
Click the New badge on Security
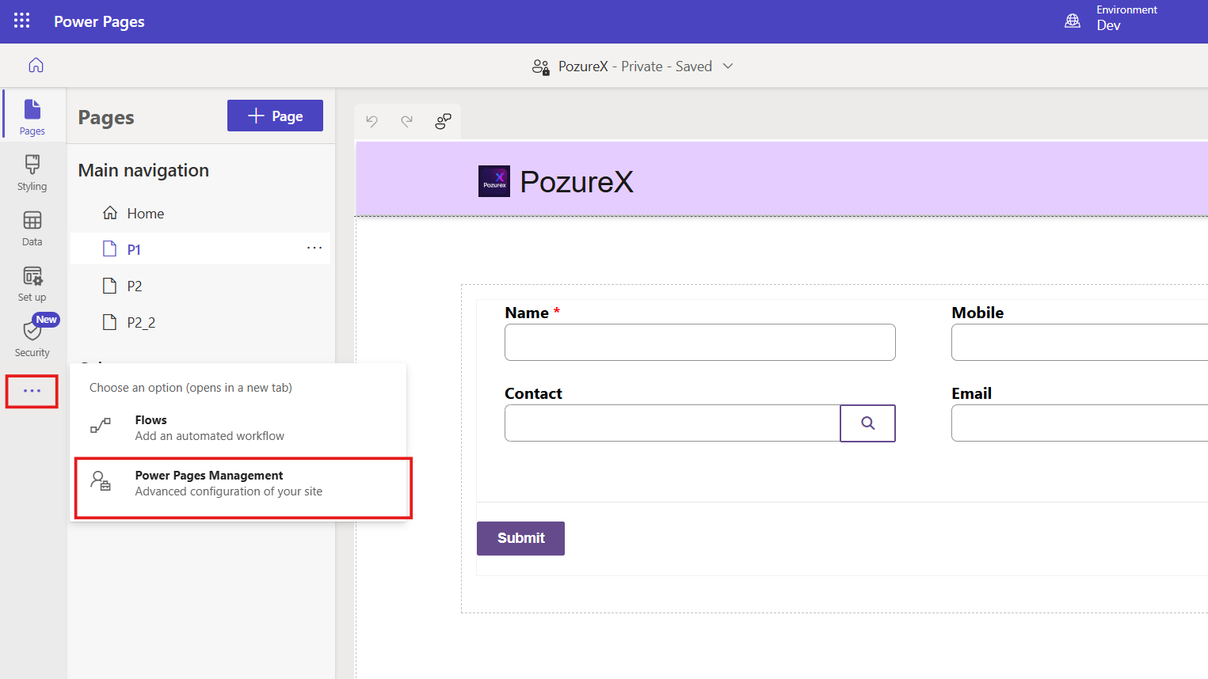pos(47,320)
